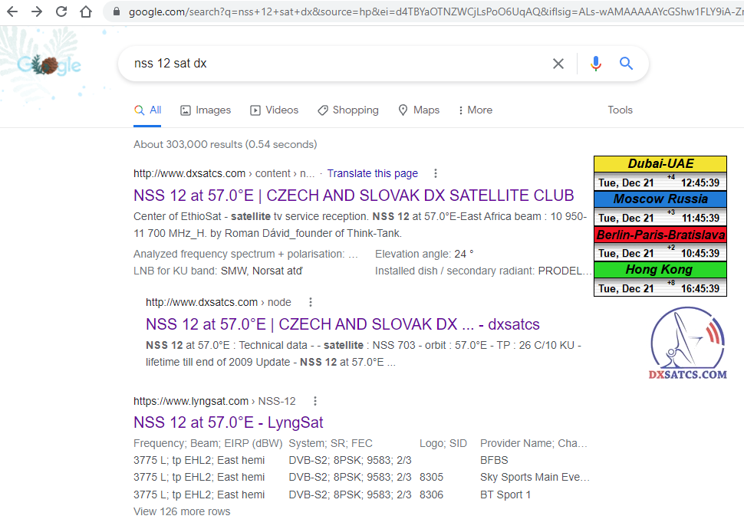Click 'View 126 more rows' link
Screen dimensions: 744x529
[182, 511]
